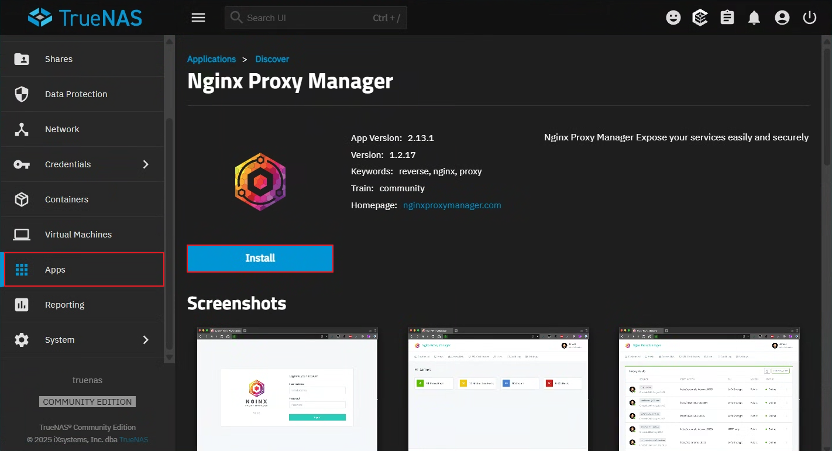The image size is (832, 451).
Task: Follow the Discover breadcrumb link
Action: [272, 59]
